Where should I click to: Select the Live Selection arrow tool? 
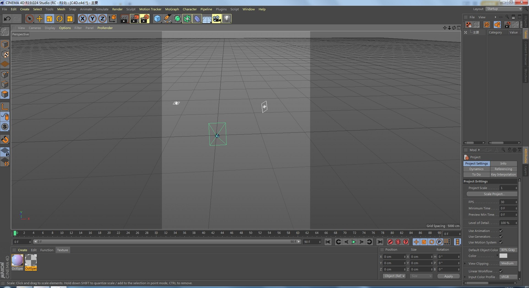coord(29,19)
